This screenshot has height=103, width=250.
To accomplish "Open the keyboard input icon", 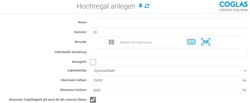I will 191,42.
